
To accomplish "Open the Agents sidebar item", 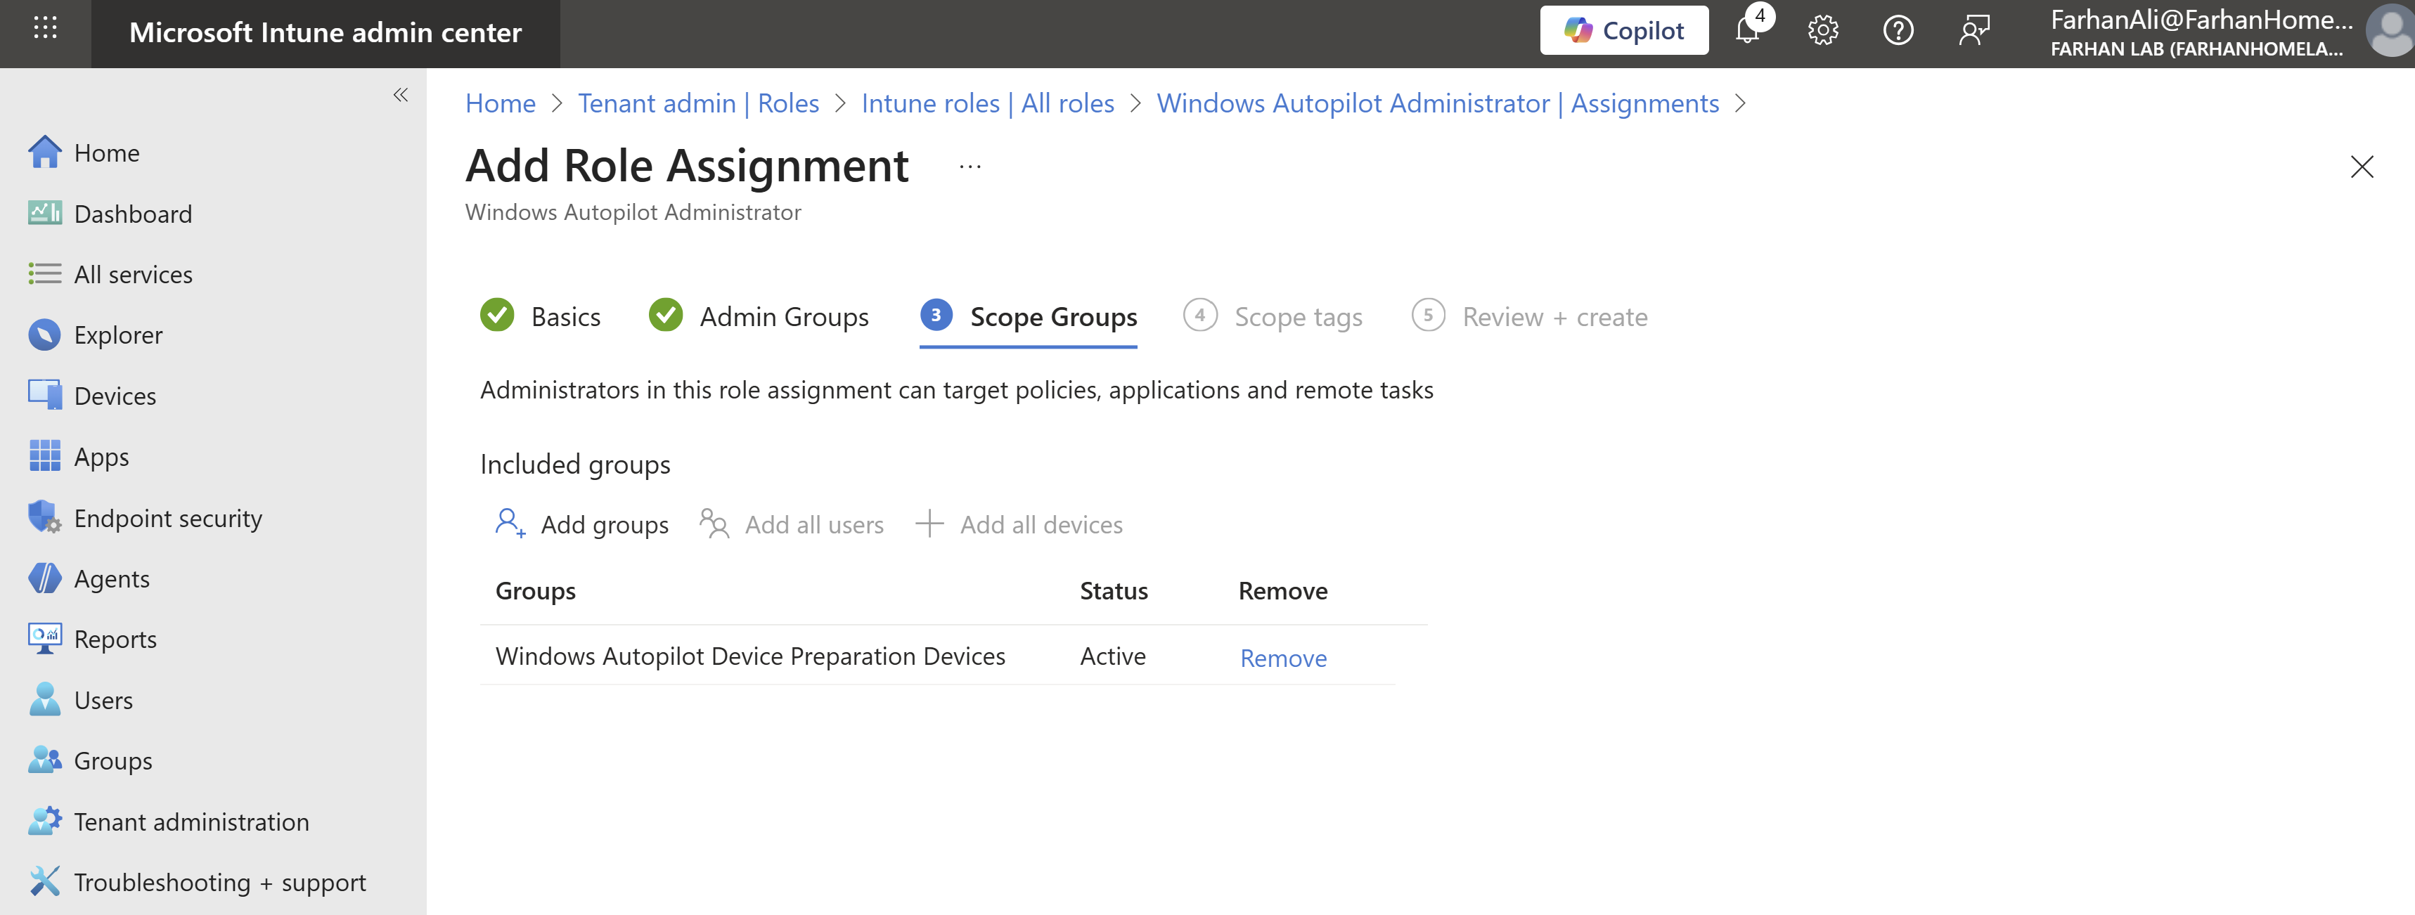I will [112, 578].
